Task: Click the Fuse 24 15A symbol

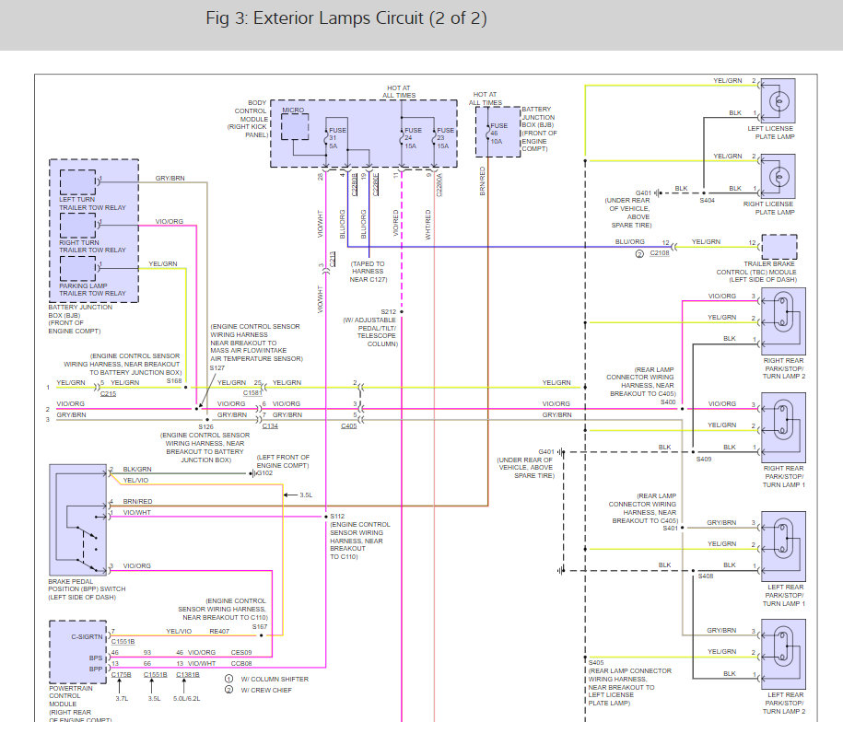Action: point(402,138)
